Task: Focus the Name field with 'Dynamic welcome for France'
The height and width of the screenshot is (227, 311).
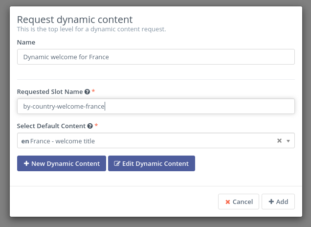Action: [x=155, y=57]
